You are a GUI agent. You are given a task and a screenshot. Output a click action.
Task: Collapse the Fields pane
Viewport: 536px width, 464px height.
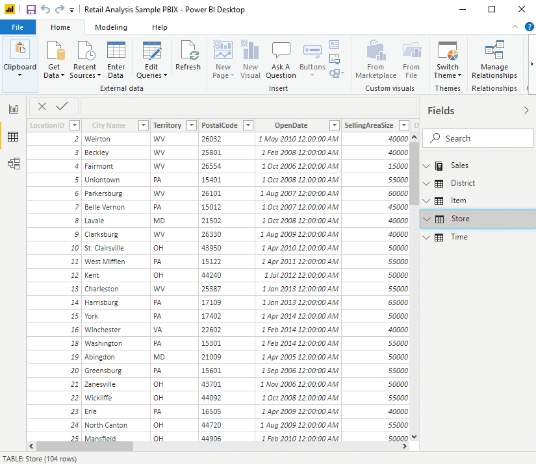point(526,110)
